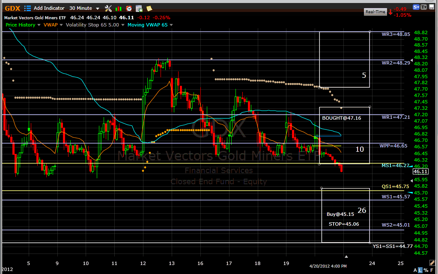Click the QS1=45.75 level label
This screenshot has height=274, width=438.
coord(395,186)
